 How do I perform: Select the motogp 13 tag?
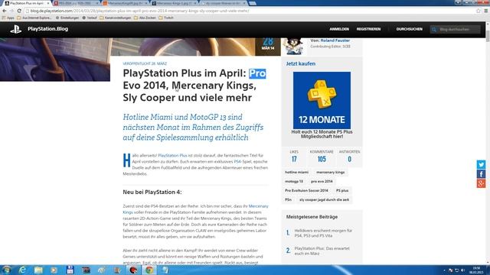click(x=294, y=181)
